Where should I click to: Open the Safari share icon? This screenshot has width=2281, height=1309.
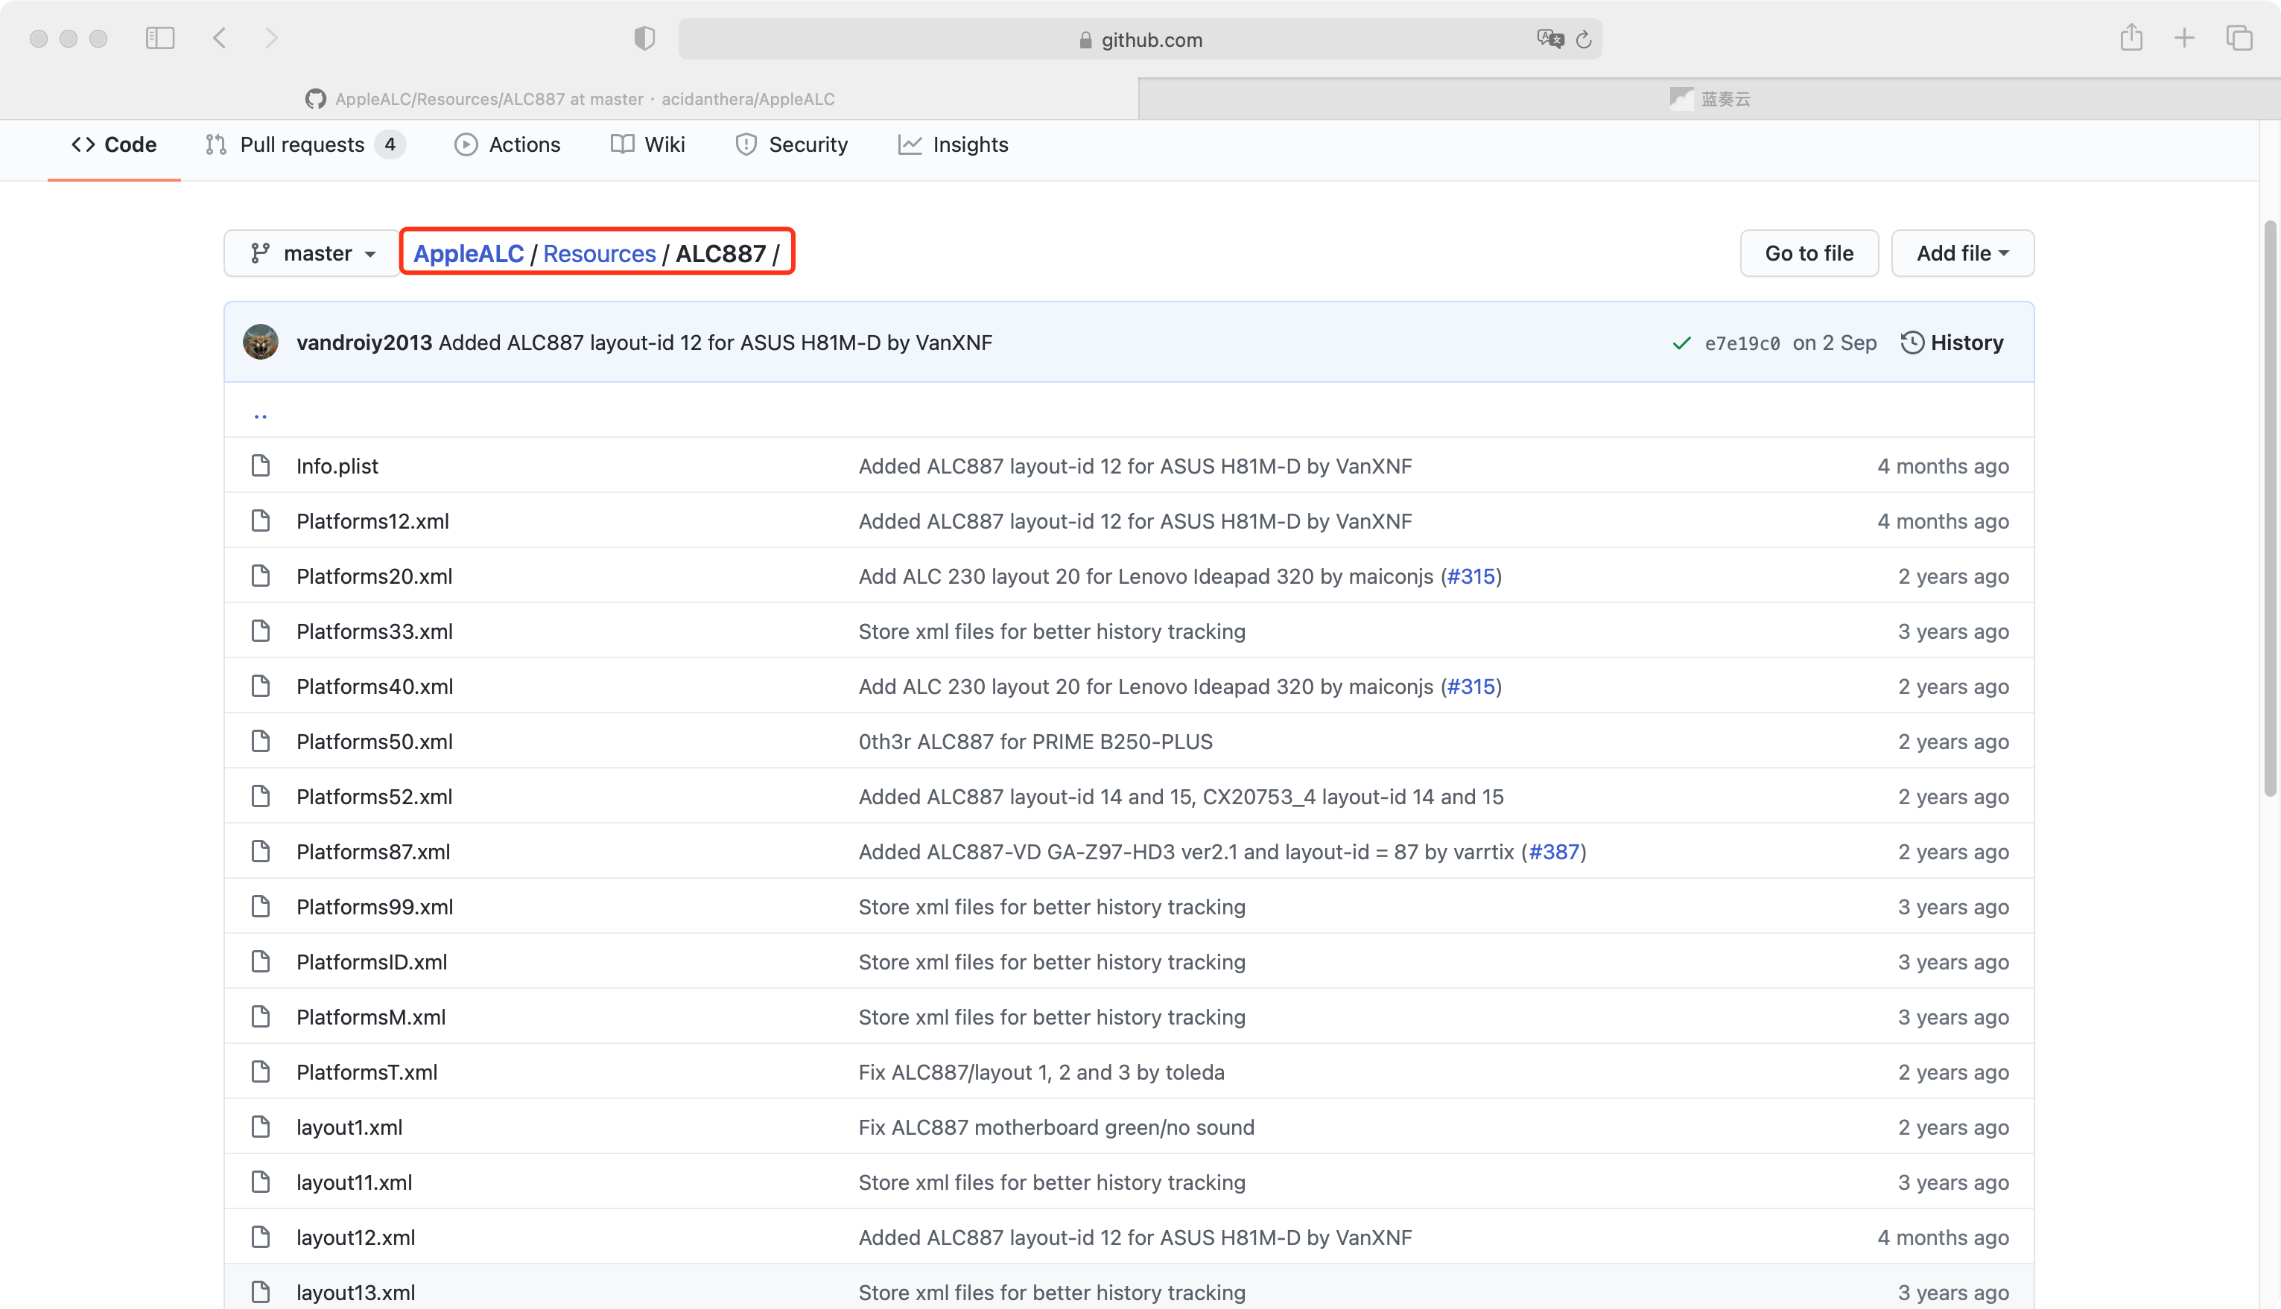click(x=2131, y=38)
